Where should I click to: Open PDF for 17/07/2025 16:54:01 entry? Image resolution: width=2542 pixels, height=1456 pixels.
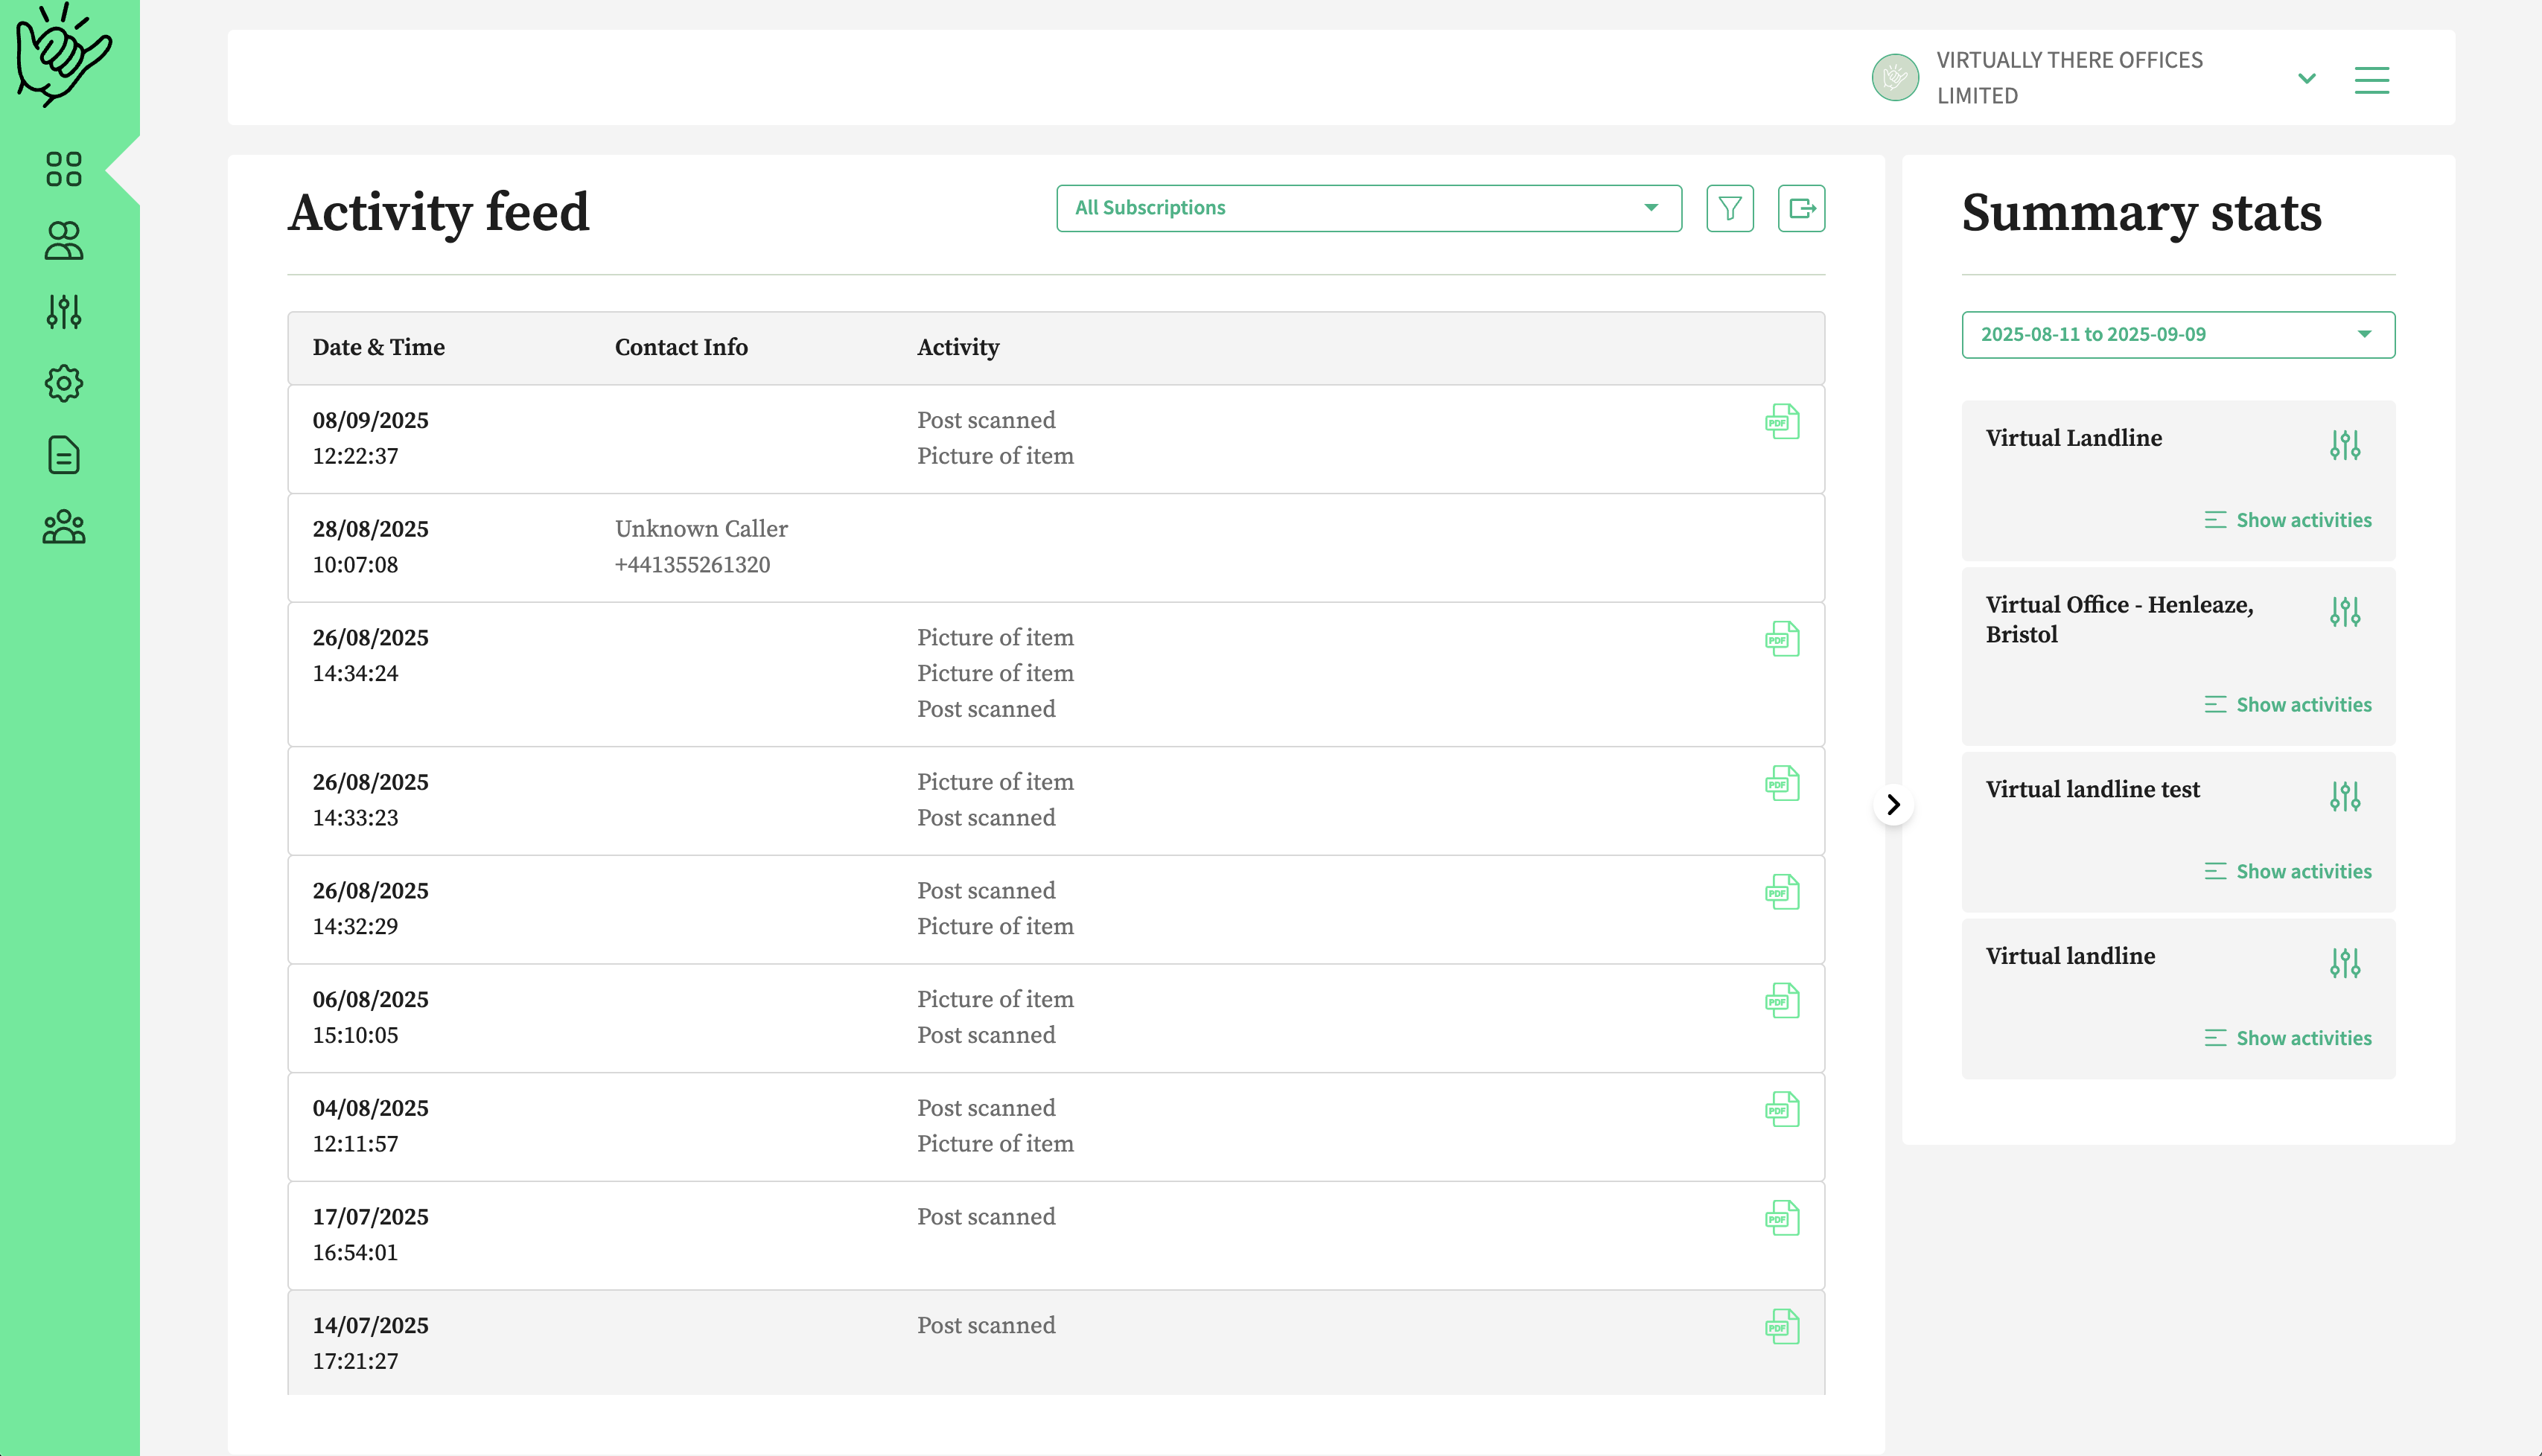click(1782, 1218)
